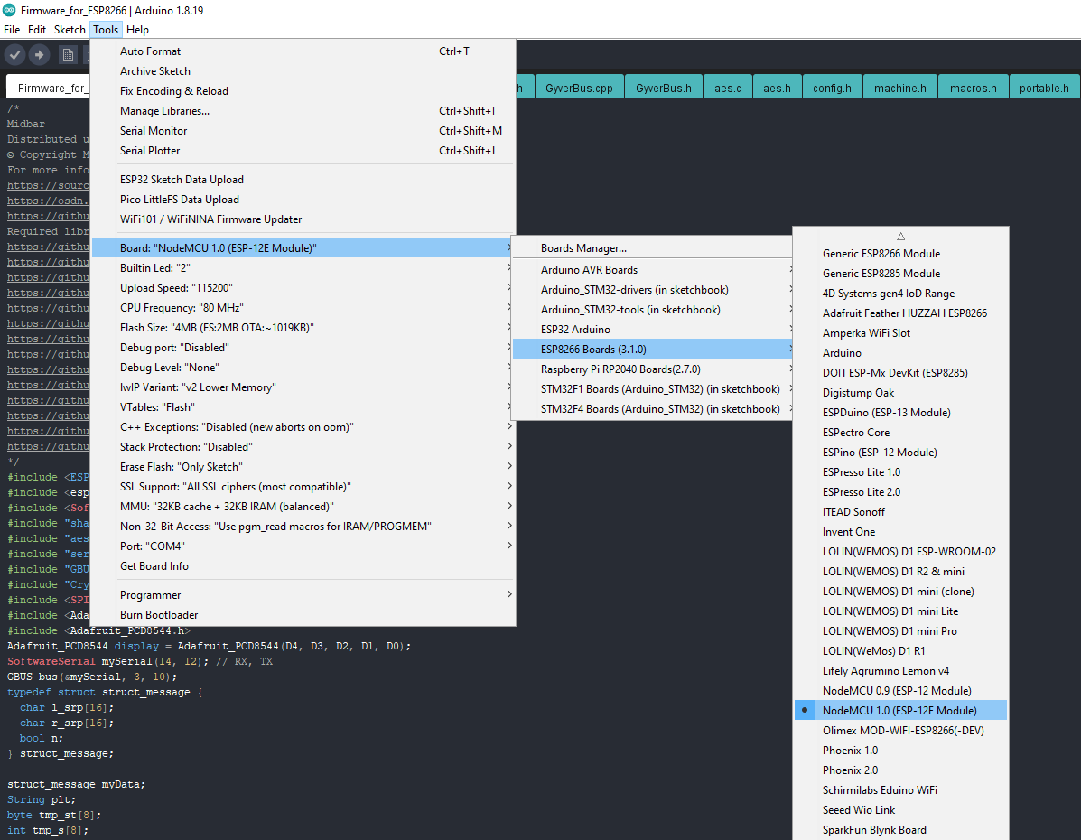The image size is (1081, 840).
Task: Open Serial Plotter from the menu
Action: pyautogui.click(x=303, y=150)
